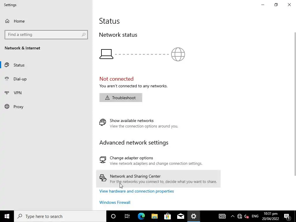This screenshot has width=296, height=222.
Task: Open News and interests taskbar icon
Action: [222, 216]
